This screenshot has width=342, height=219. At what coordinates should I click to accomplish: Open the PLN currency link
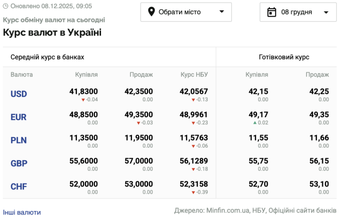tap(19, 141)
